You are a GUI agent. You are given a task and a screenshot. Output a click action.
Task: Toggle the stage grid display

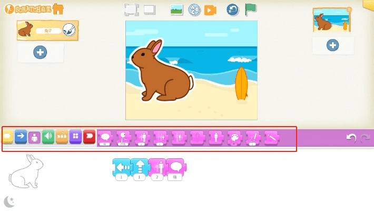150,9
